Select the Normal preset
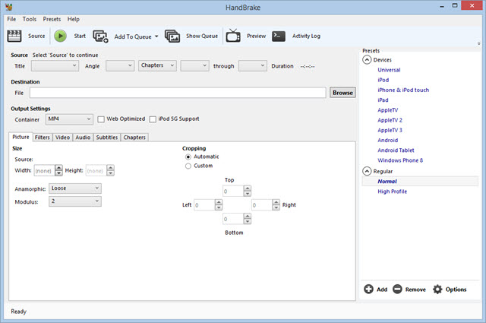486x323 pixels. [x=420, y=181]
